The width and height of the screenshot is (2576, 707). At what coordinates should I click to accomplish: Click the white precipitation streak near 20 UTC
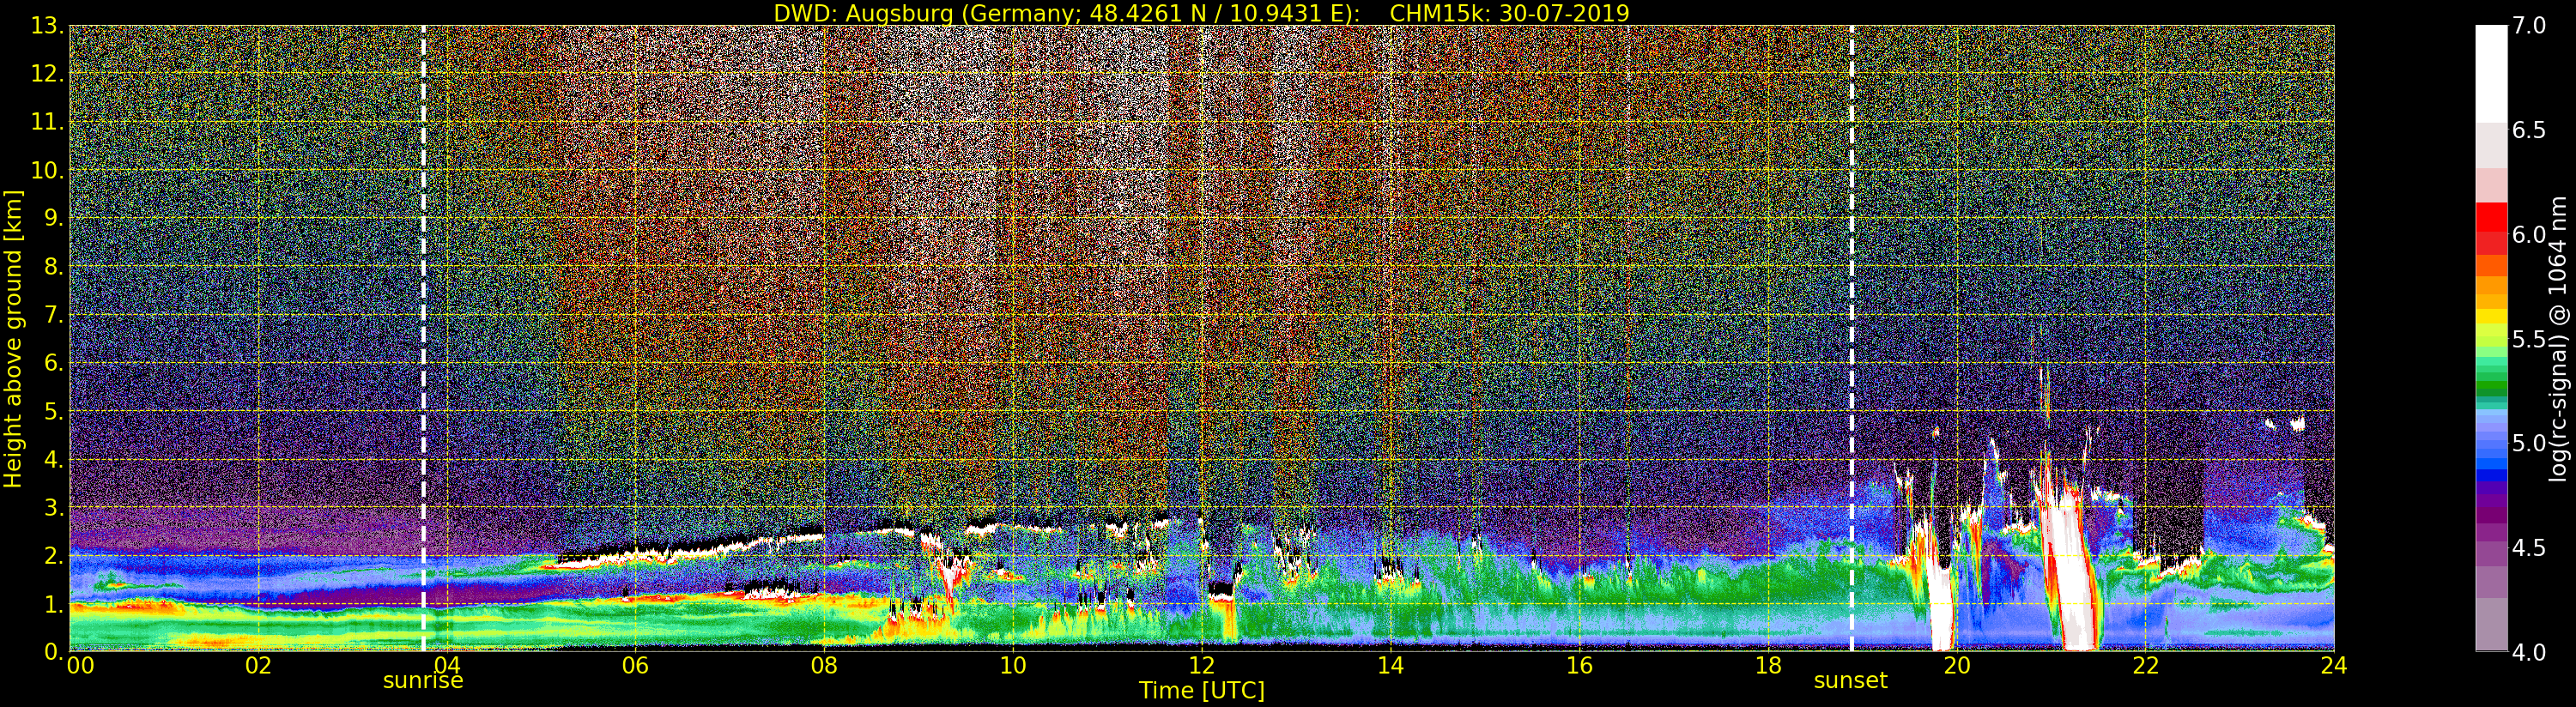pyautogui.click(x=1942, y=608)
